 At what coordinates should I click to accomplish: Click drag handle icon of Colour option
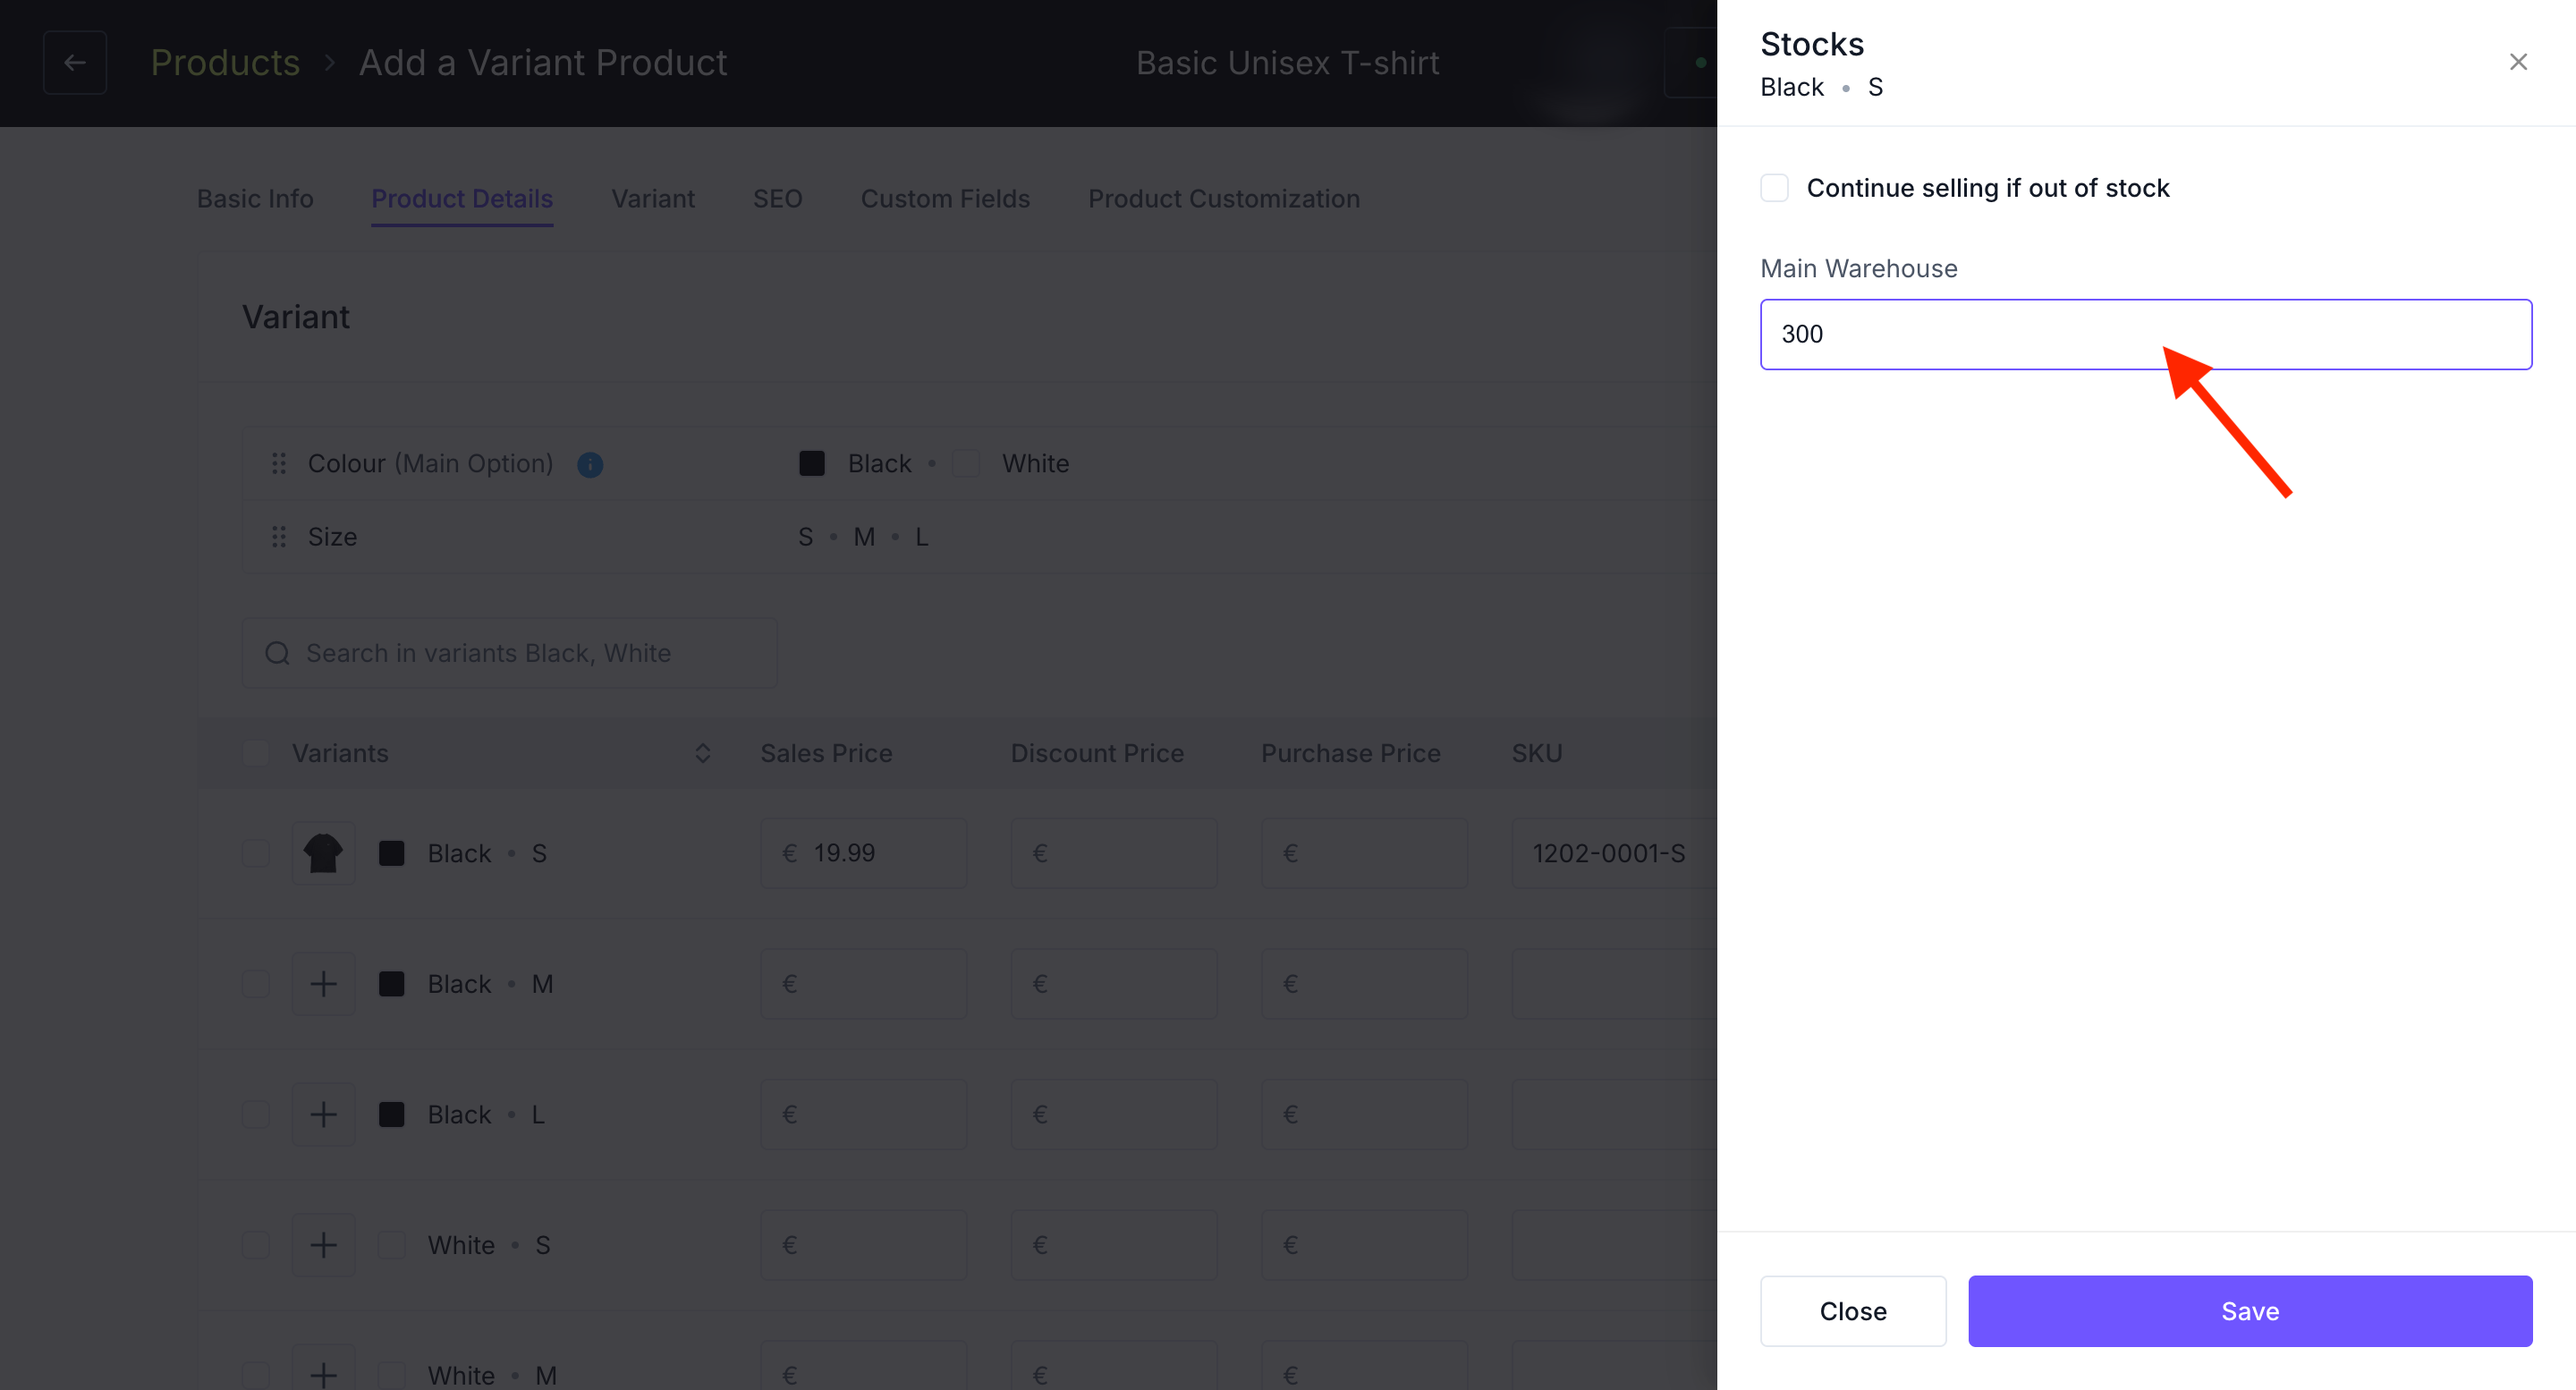279,463
